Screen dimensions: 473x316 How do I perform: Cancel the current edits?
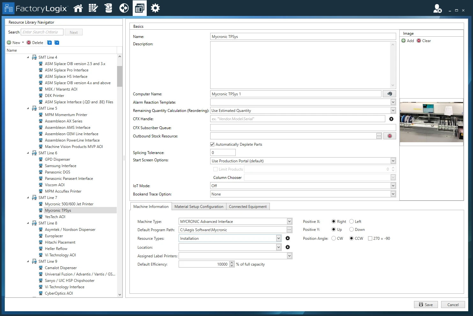click(453, 305)
